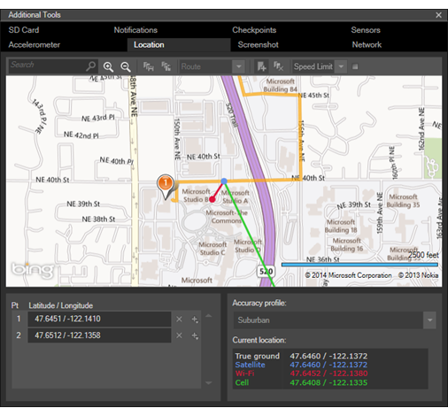Click the save route points icon
448x416 pixels.
(x=148, y=66)
